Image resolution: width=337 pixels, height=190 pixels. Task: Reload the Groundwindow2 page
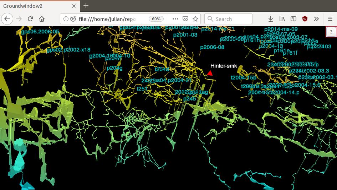pos(30,19)
